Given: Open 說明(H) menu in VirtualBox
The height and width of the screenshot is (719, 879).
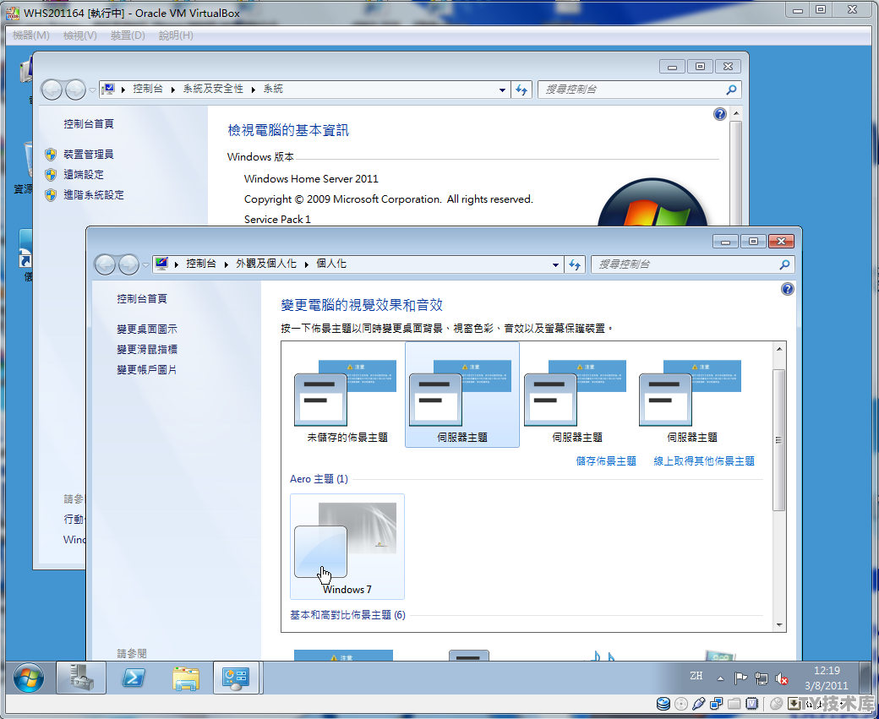Looking at the screenshot, I should coord(176,35).
